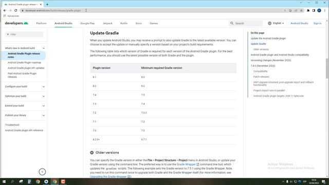Open a new browser tab with plus icon
Screen dimensions: 329x185
(x=47, y=4)
